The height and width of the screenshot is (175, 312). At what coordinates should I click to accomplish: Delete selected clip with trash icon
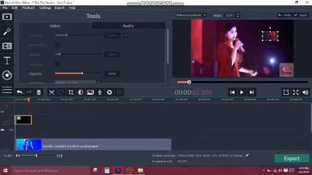[x=39, y=92]
